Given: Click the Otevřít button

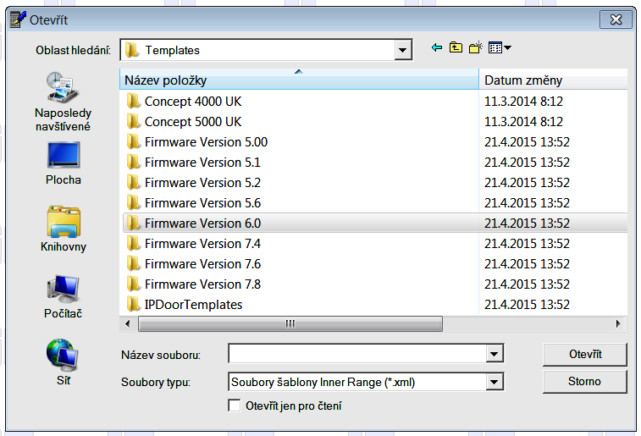Looking at the screenshot, I should point(584,353).
